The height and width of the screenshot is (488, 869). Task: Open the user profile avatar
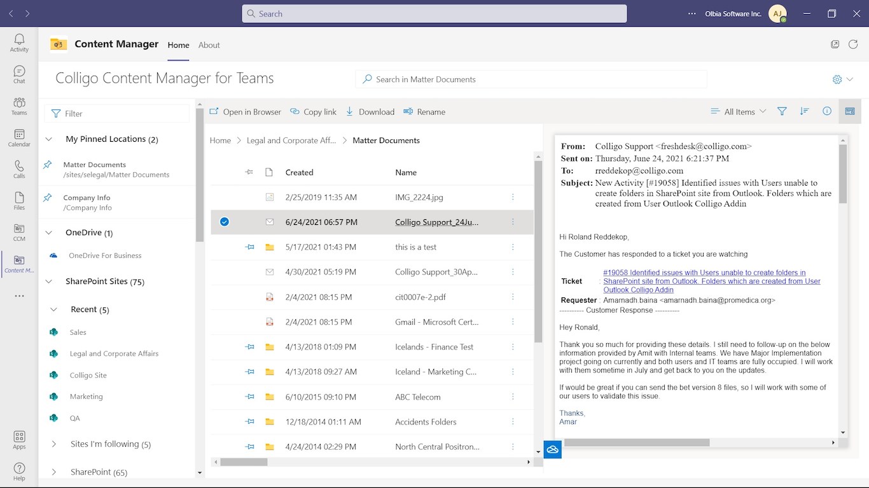tap(777, 13)
